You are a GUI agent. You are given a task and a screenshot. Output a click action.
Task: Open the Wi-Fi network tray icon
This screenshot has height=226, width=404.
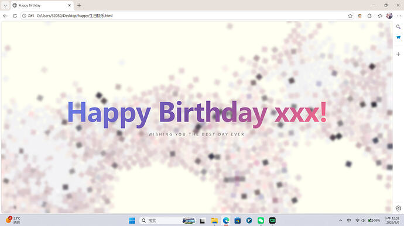click(x=357, y=221)
